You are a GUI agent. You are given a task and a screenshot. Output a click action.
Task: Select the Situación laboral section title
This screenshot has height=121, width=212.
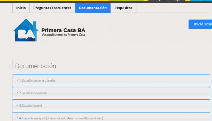(32, 106)
